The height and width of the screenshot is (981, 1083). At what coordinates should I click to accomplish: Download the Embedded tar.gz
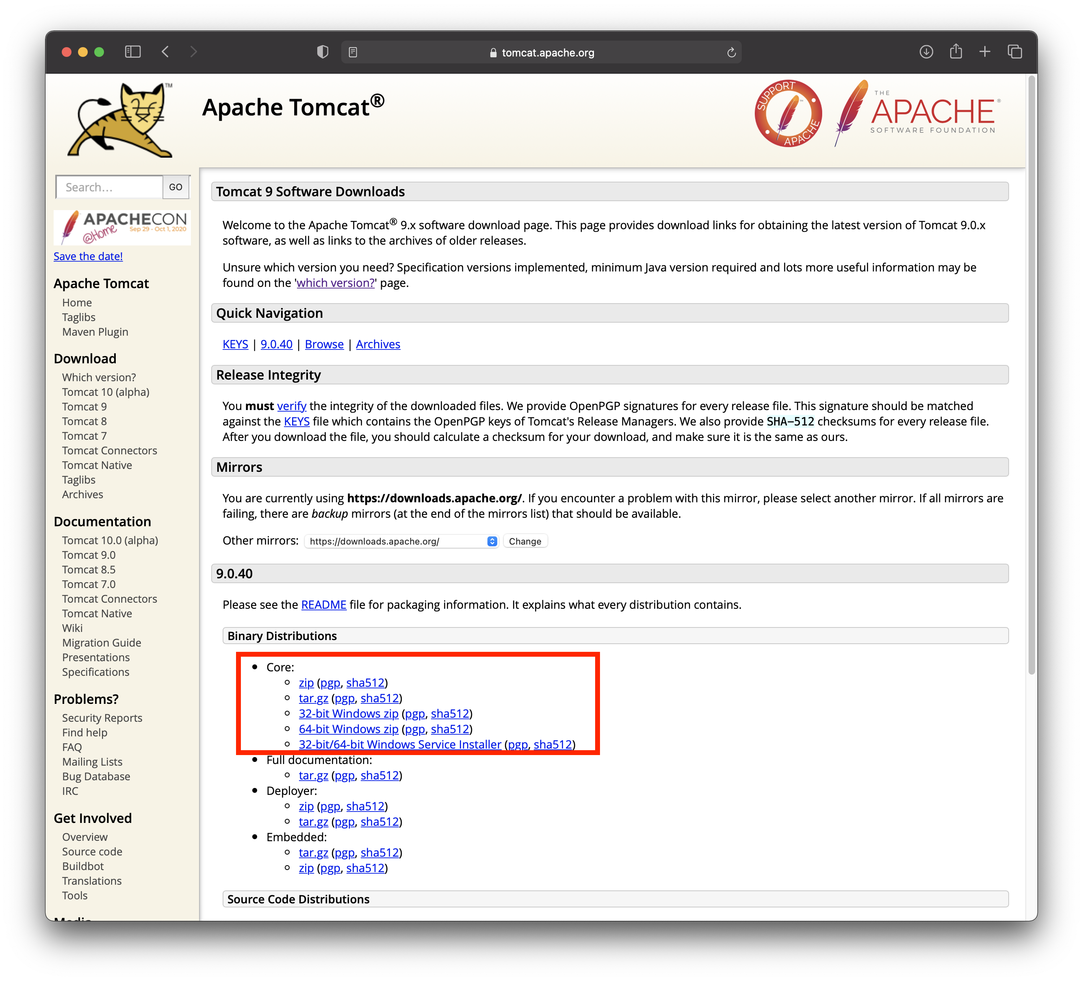313,853
